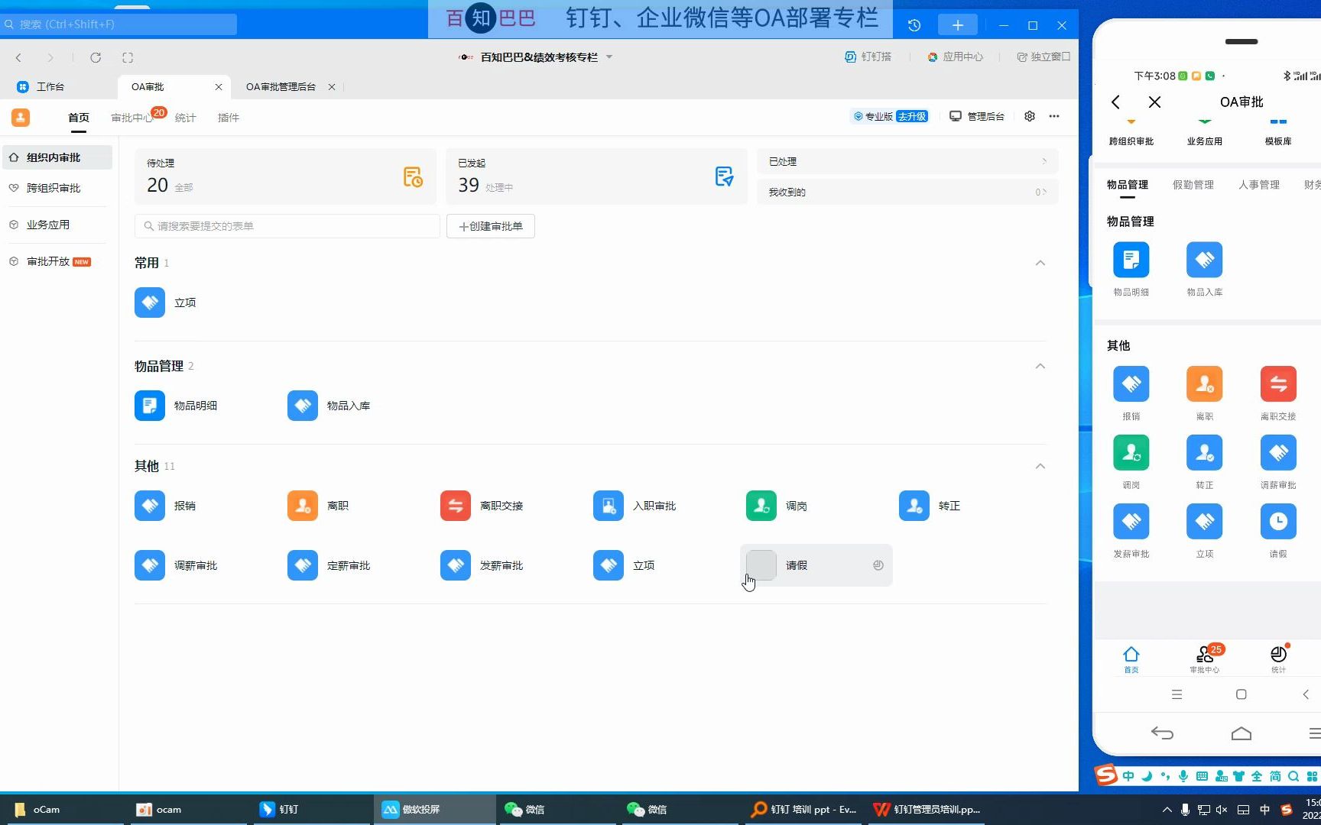The height and width of the screenshot is (825, 1321).
Task: Click the history clock icon in title bar
Action: (914, 25)
